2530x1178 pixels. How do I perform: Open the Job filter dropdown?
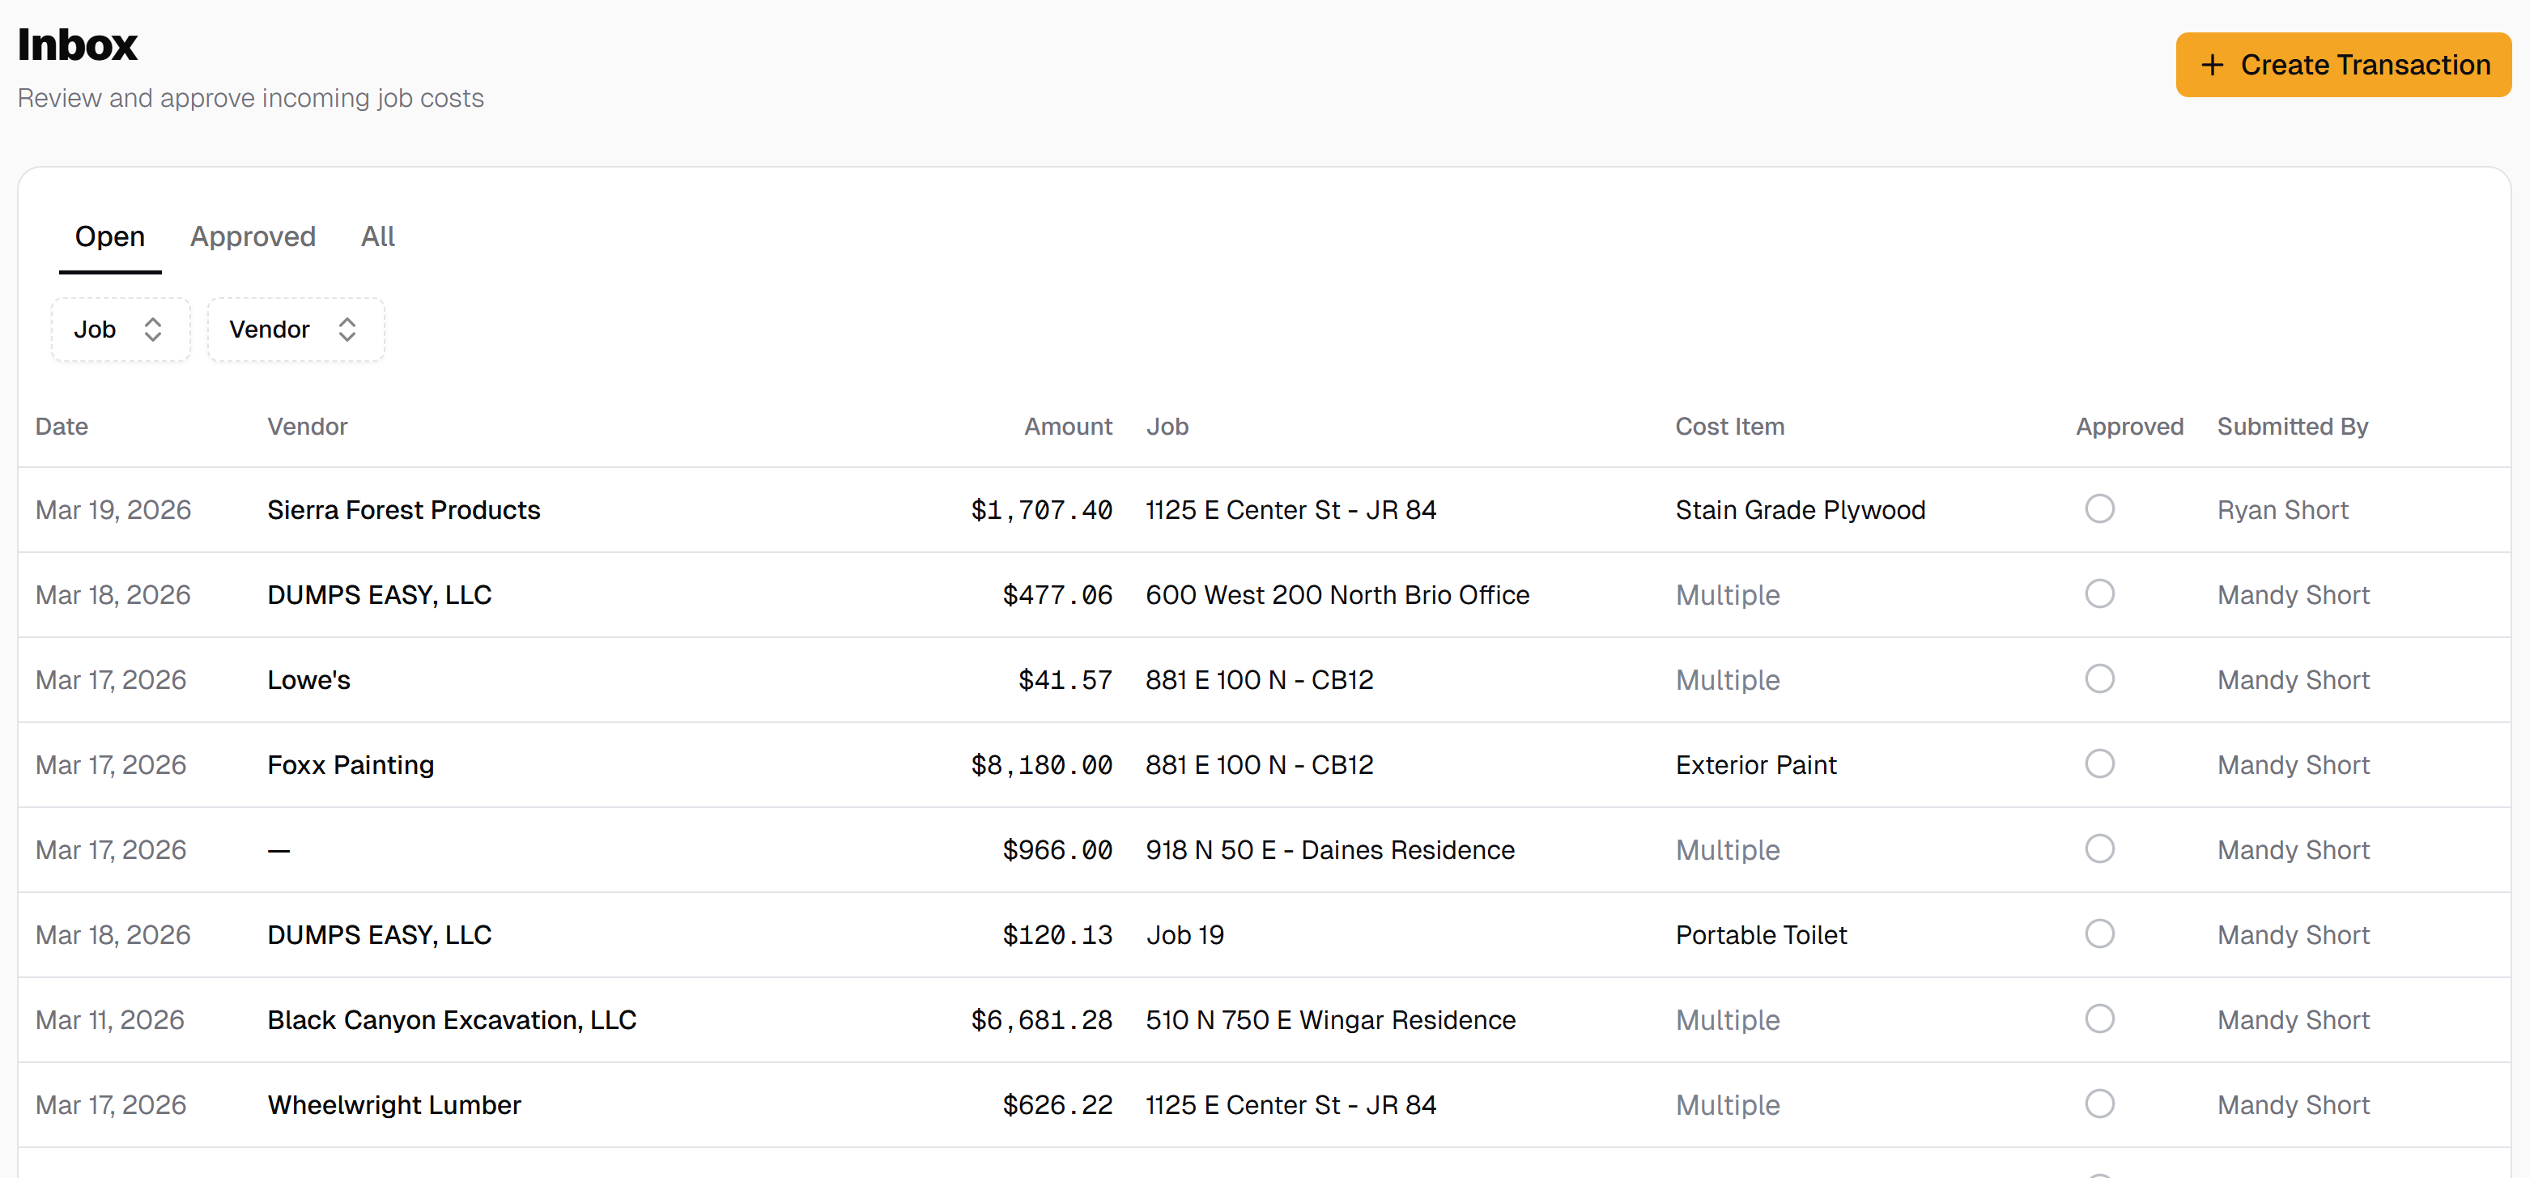[120, 330]
